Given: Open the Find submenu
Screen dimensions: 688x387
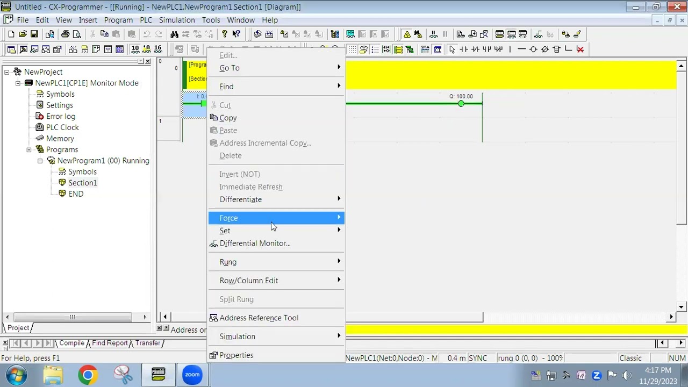Looking at the screenshot, I should click(x=276, y=87).
